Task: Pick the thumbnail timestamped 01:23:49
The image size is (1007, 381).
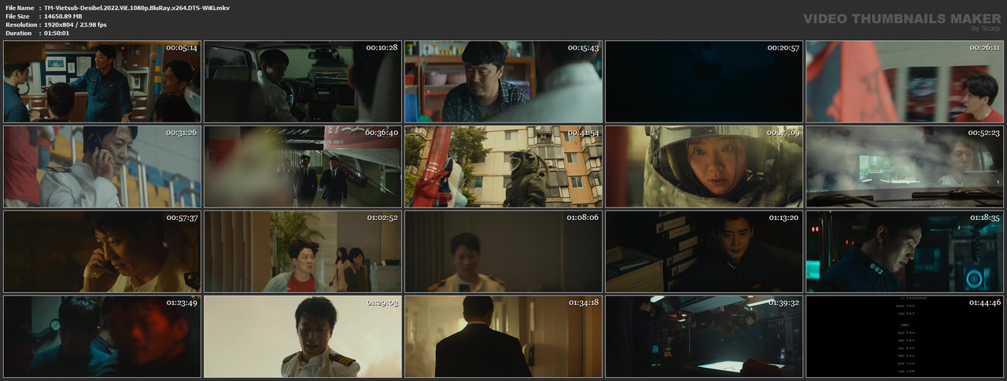Action: coord(102,336)
